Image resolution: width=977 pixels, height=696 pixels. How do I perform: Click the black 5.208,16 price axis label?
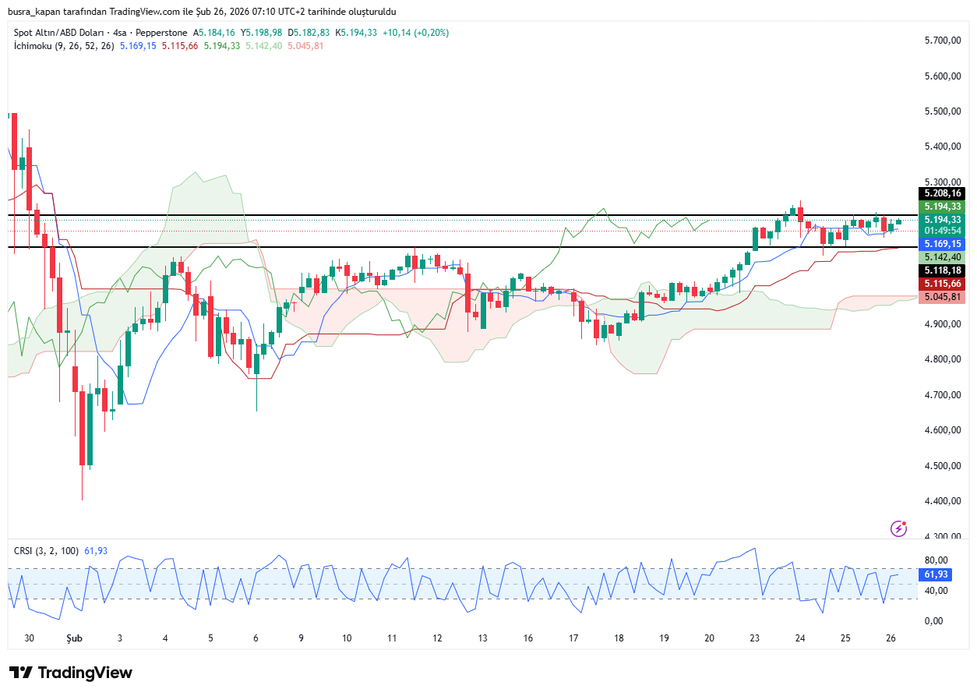pos(943,193)
